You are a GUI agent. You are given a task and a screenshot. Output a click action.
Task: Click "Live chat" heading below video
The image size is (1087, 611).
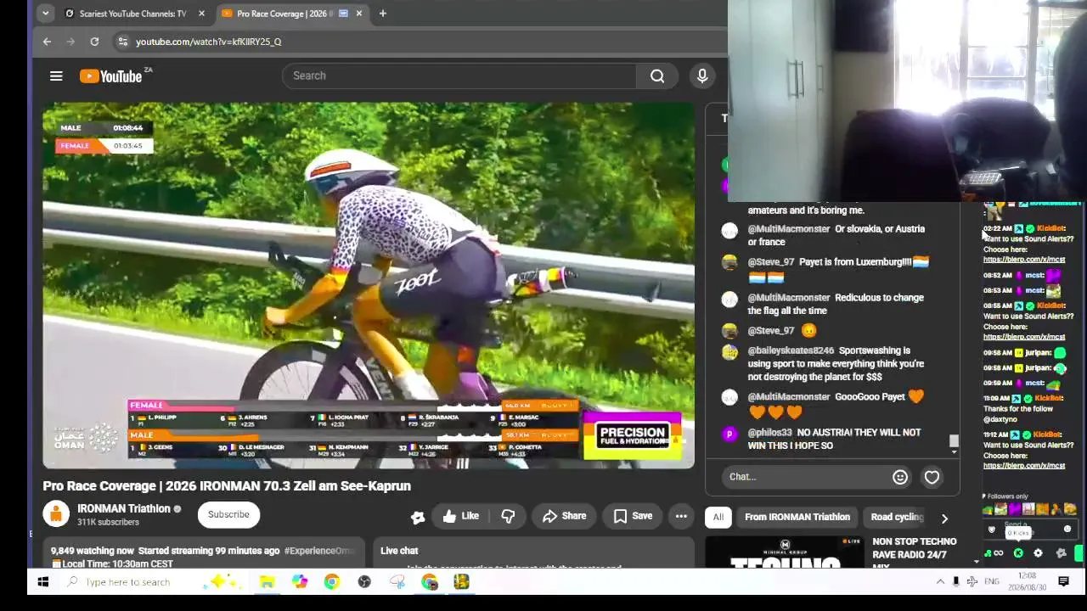click(399, 551)
